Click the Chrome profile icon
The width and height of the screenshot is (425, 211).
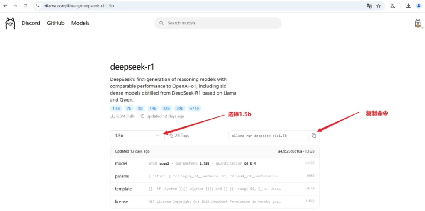pos(418,6)
